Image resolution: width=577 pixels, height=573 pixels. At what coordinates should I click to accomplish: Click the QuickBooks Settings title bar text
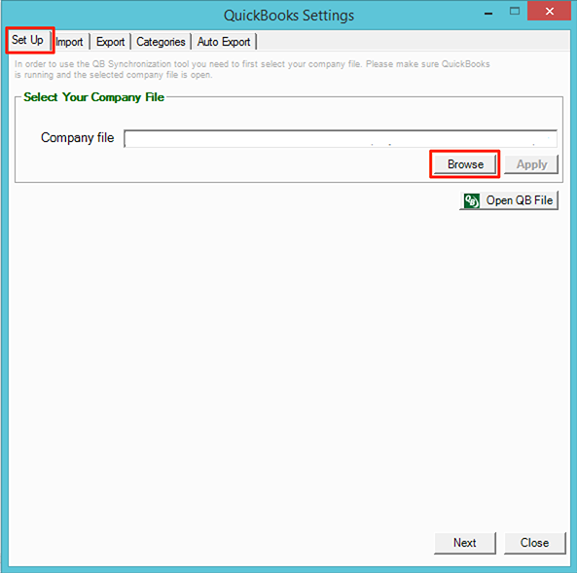(289, 16)
